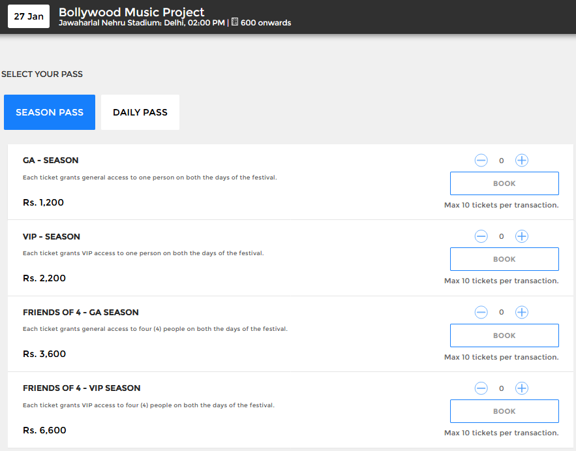Add a Friends of 4 - GA Season ticket
This screenshot has width=576, height=451.
(x=522, y=312)
